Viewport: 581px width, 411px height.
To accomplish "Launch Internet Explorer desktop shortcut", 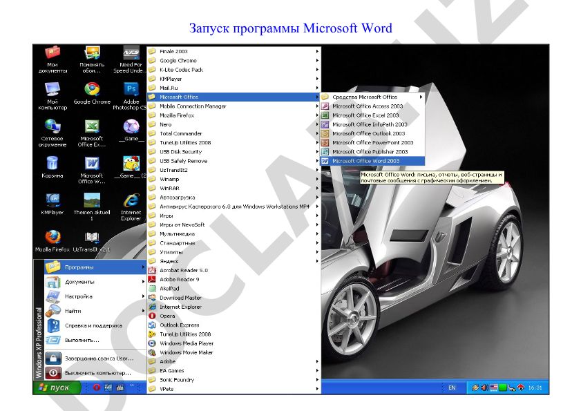I will tap(131, 207).
